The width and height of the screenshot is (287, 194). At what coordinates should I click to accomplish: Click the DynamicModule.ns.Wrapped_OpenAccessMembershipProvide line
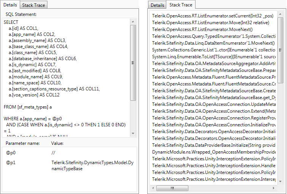214,152
